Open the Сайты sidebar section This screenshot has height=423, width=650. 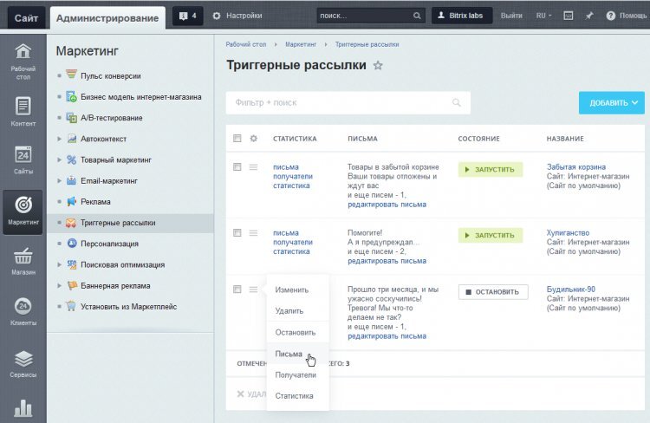23,159
